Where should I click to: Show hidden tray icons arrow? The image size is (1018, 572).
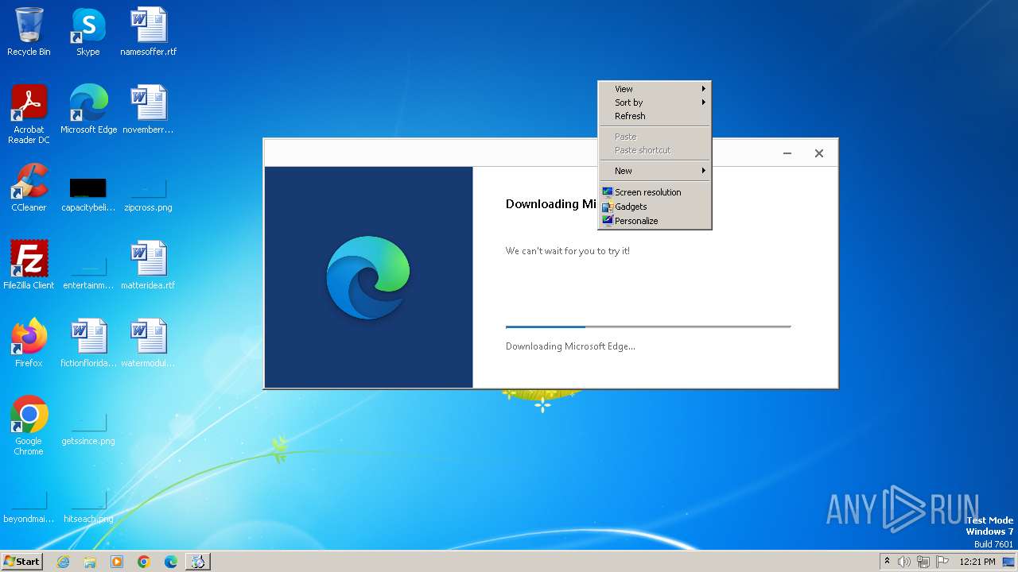click(887, 562)
